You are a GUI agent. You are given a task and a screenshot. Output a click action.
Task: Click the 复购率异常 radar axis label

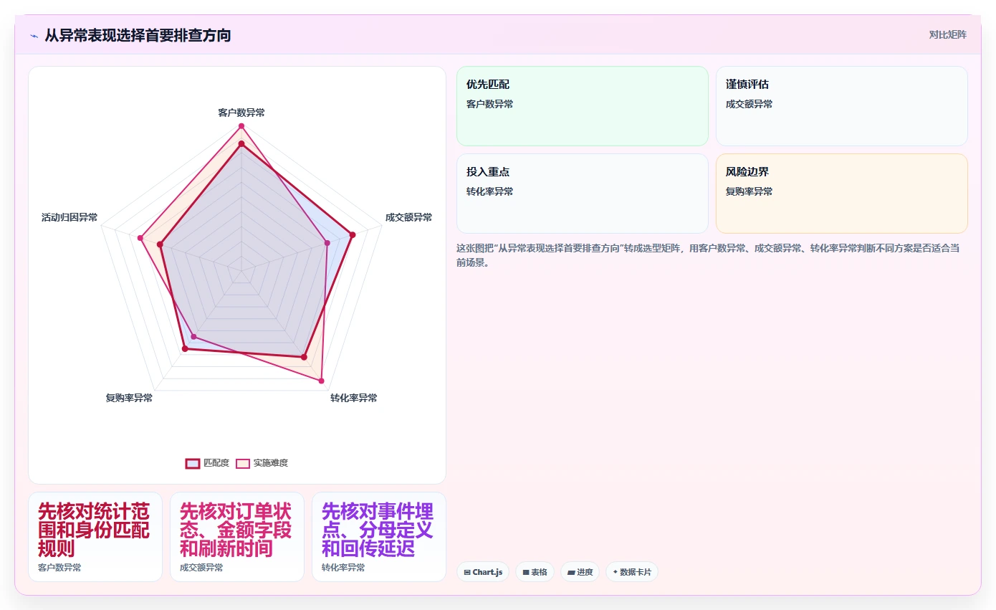point(129,398)
